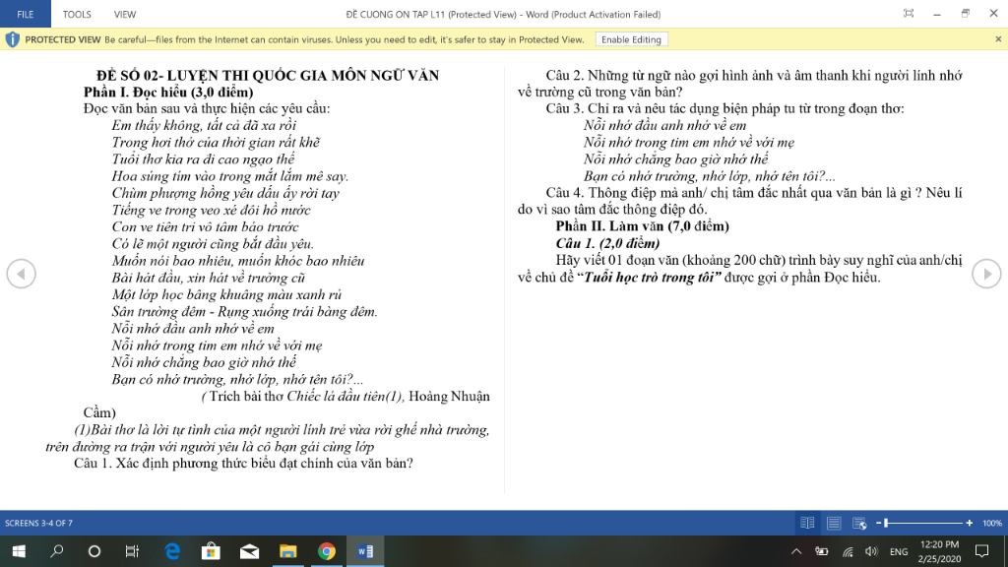This screenshot has height=567, width=1008.
Task: Go to previous screen arrow
Action: [22, 274]
